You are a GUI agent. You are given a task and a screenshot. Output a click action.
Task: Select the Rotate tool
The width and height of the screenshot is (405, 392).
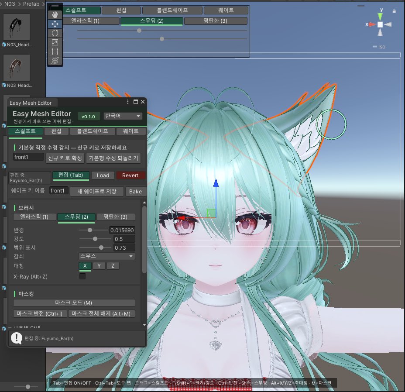[55, 33]
